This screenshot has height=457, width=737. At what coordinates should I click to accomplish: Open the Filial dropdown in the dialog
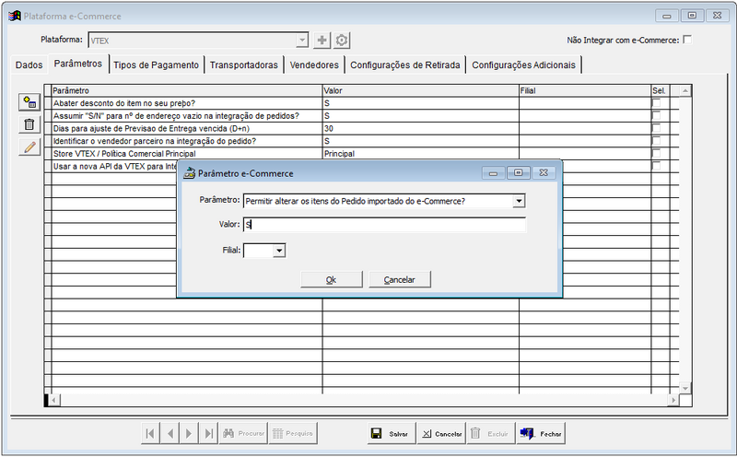coord(279,251)
